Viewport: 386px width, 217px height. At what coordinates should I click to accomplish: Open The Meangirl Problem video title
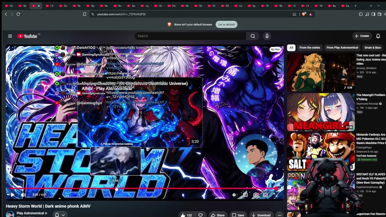[371, 97]
